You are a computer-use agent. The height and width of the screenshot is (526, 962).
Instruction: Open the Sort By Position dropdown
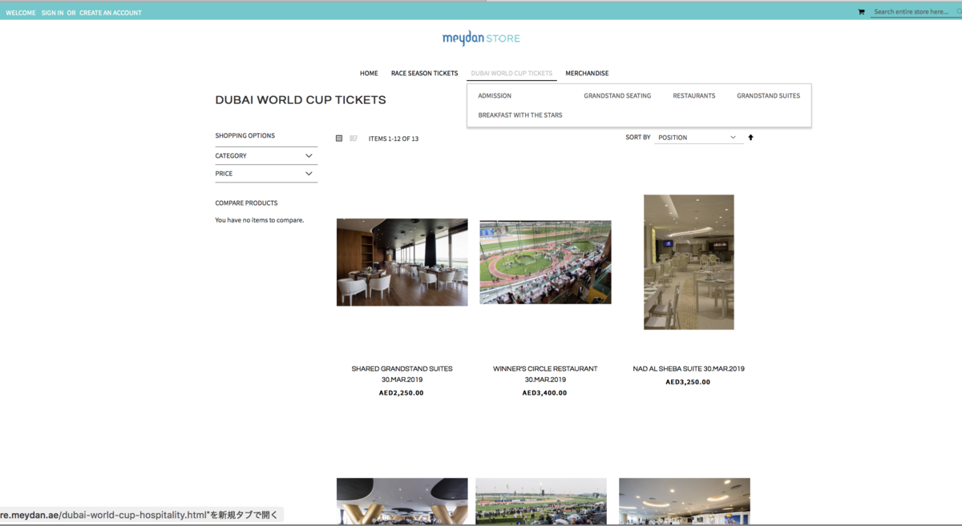tap(698, 138)
